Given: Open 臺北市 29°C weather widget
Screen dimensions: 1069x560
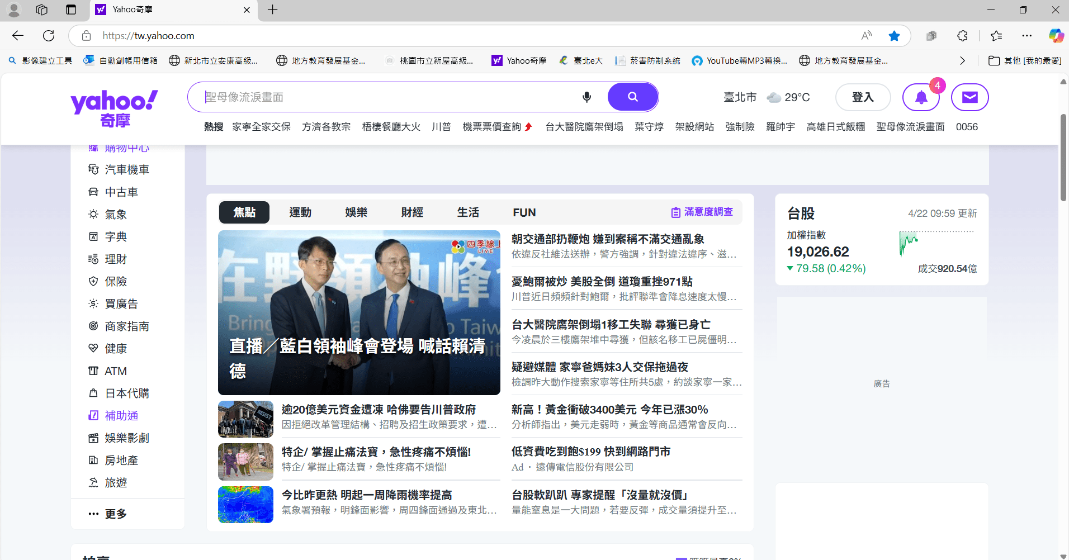Looking at the screenshot, I should (x=767, y=97).
